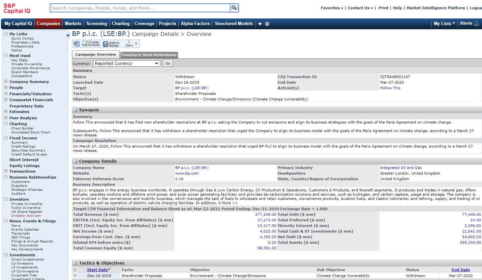Click the search companies input field
This screenshot has width=482, height=280.
140,8
